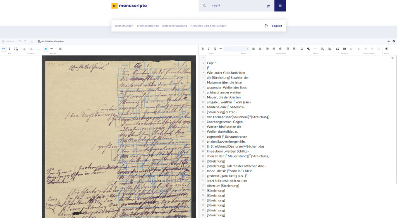Click the line 'gesteckt , ganz lustig aus .'

tap(226, 176)
